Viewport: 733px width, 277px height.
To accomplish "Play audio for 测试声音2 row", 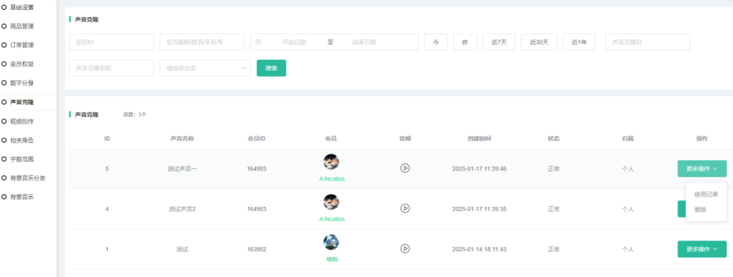I will click(405, 209).
